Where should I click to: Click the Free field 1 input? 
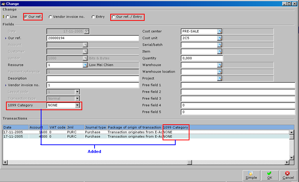point(238,85)
